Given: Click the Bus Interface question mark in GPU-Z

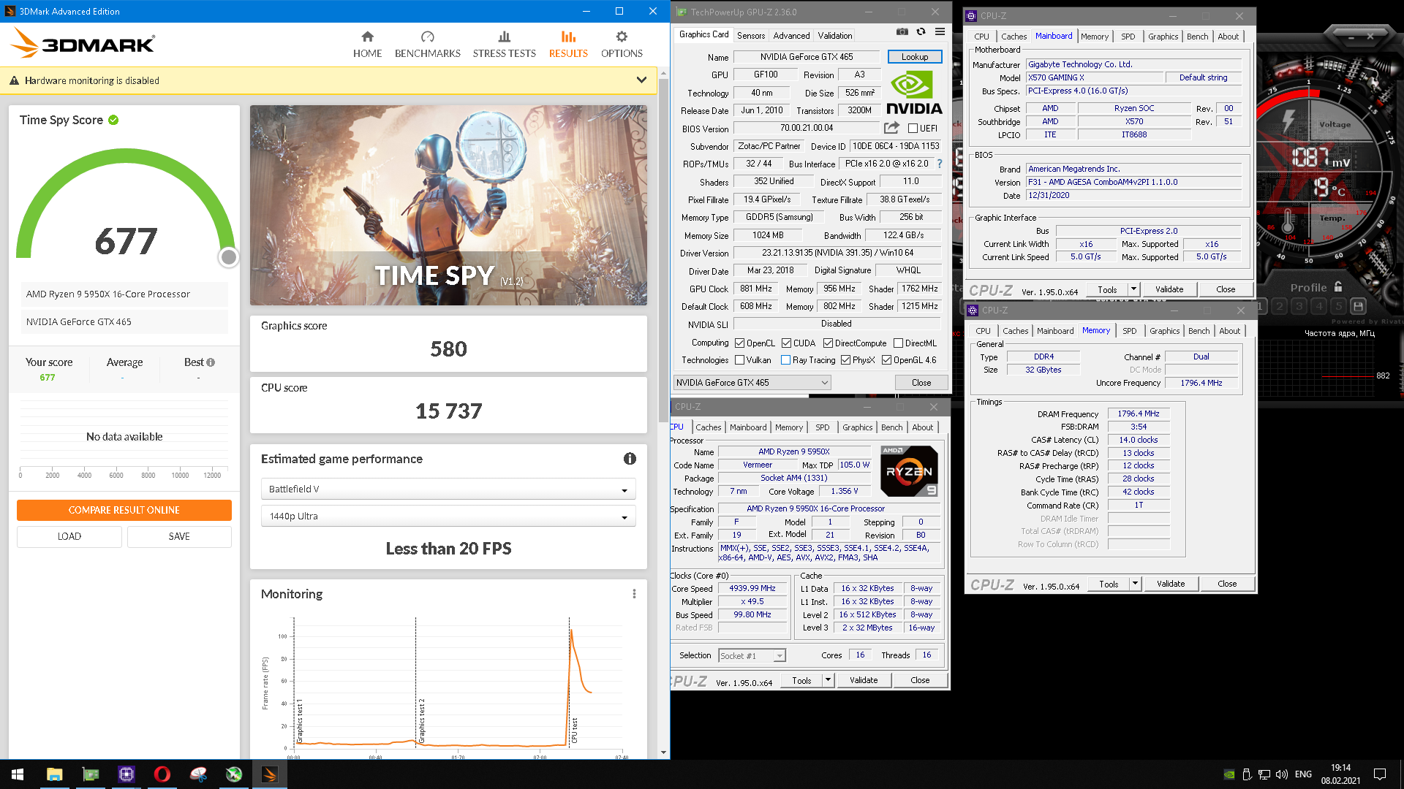Looking at the screenshot, I should click(940, 164).
